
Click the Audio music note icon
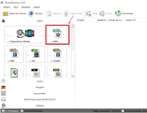click(x=4, y=81)
